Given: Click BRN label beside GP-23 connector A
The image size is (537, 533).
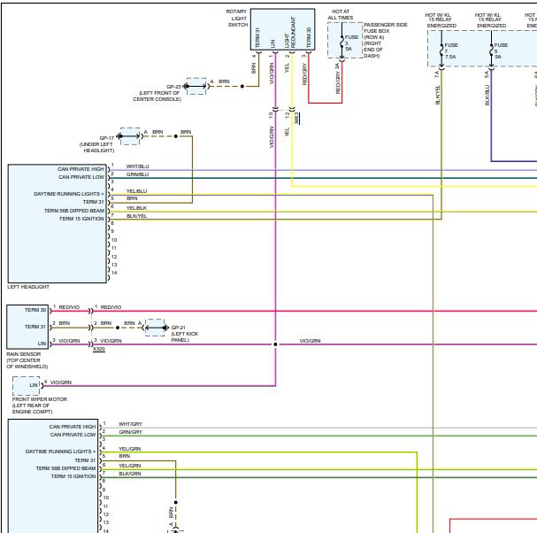Looking at the screenshot, I should (224, 81).
